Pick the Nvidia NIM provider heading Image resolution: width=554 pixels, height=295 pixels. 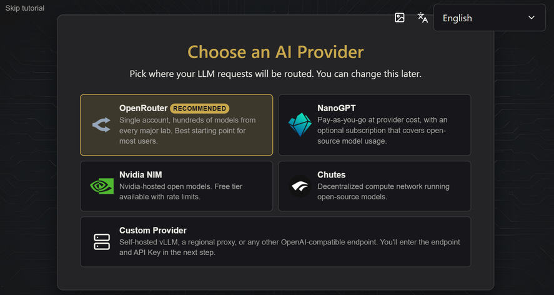click(x=141, y=175)
